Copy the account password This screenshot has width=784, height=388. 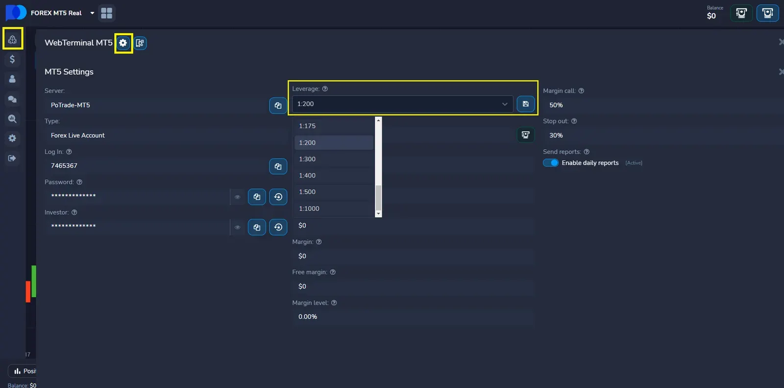pos(257,197)
